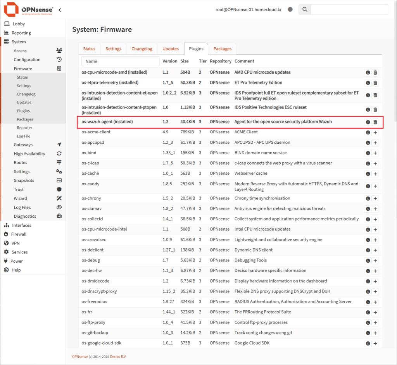Click the plugin Name filter field
Image resolution: width=397 pixels, height=365 pixels.
point(121,61)
